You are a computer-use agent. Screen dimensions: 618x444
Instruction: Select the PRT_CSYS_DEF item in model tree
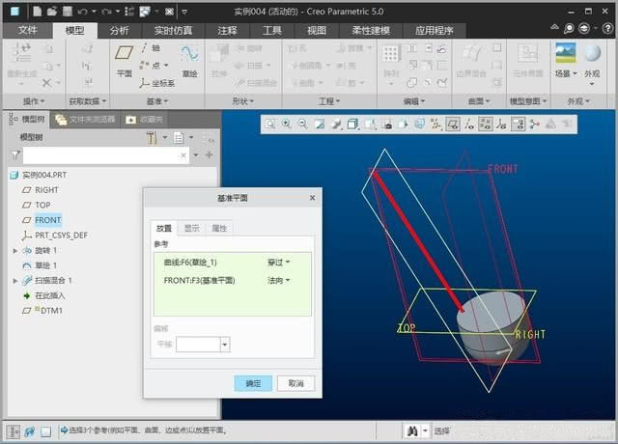pos(55,236)
